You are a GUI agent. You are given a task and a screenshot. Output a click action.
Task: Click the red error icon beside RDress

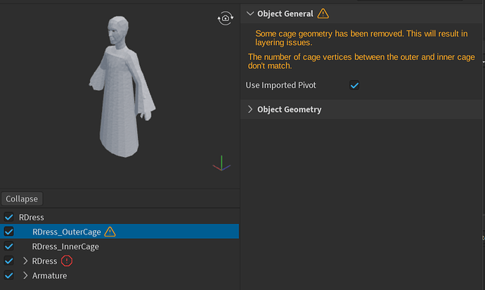point(67,261)
